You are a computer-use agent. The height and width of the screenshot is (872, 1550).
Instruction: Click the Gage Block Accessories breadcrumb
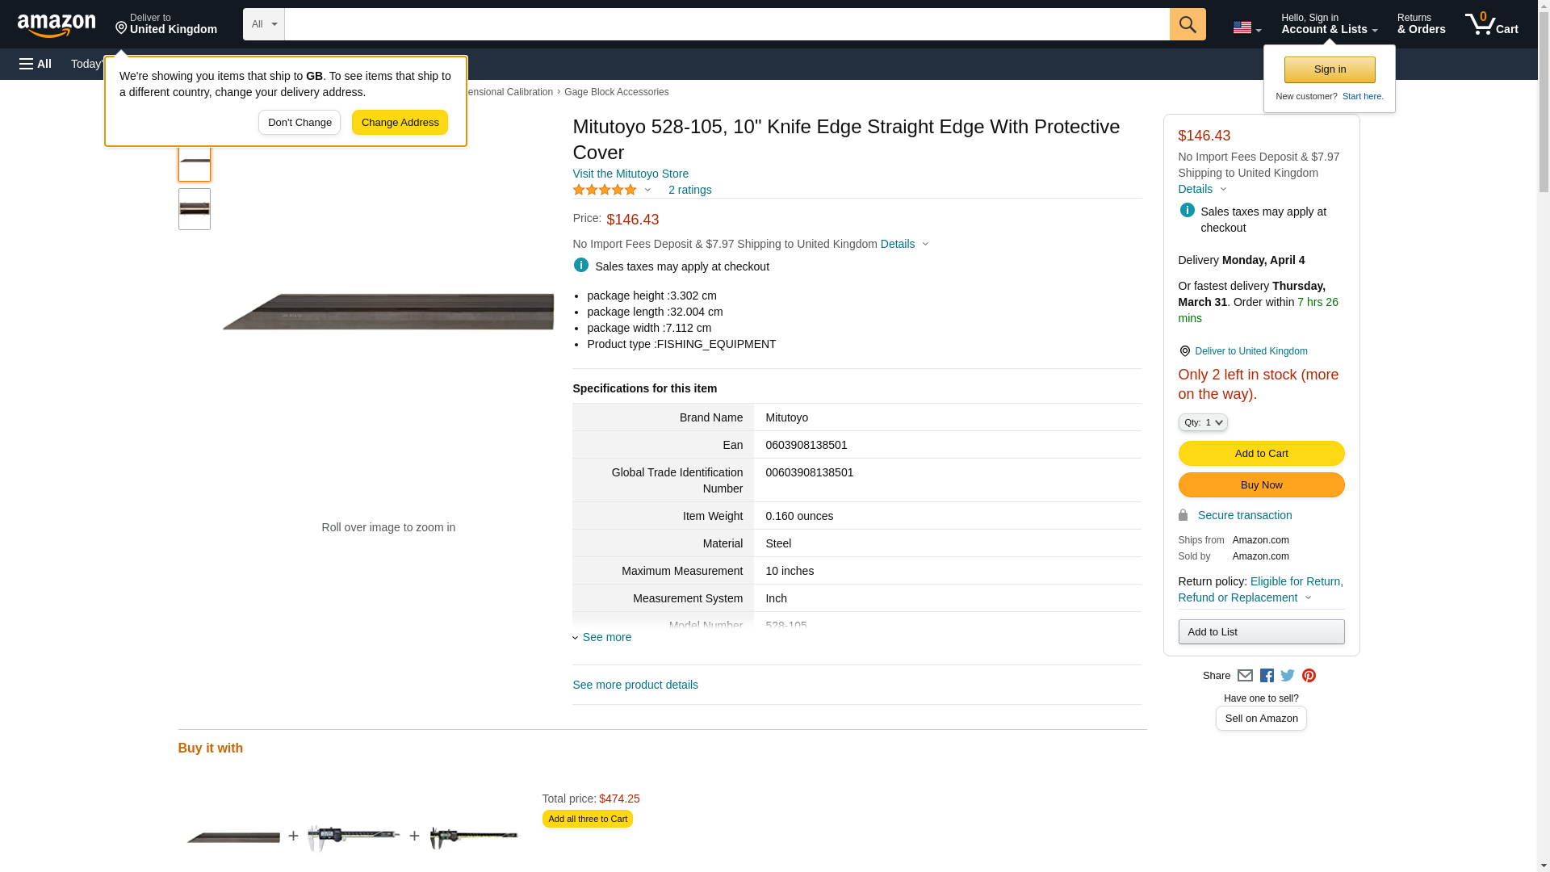[616, 92]
